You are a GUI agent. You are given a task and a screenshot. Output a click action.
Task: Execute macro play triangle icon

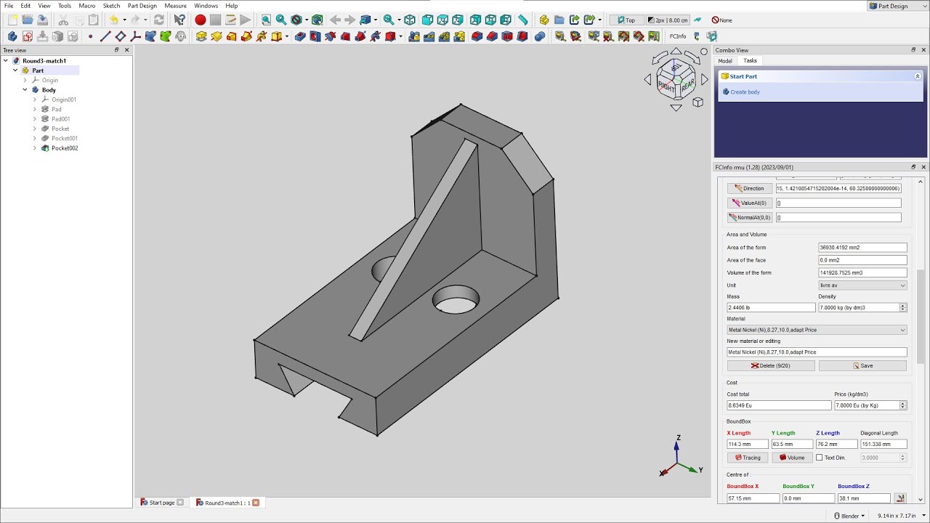246,20
